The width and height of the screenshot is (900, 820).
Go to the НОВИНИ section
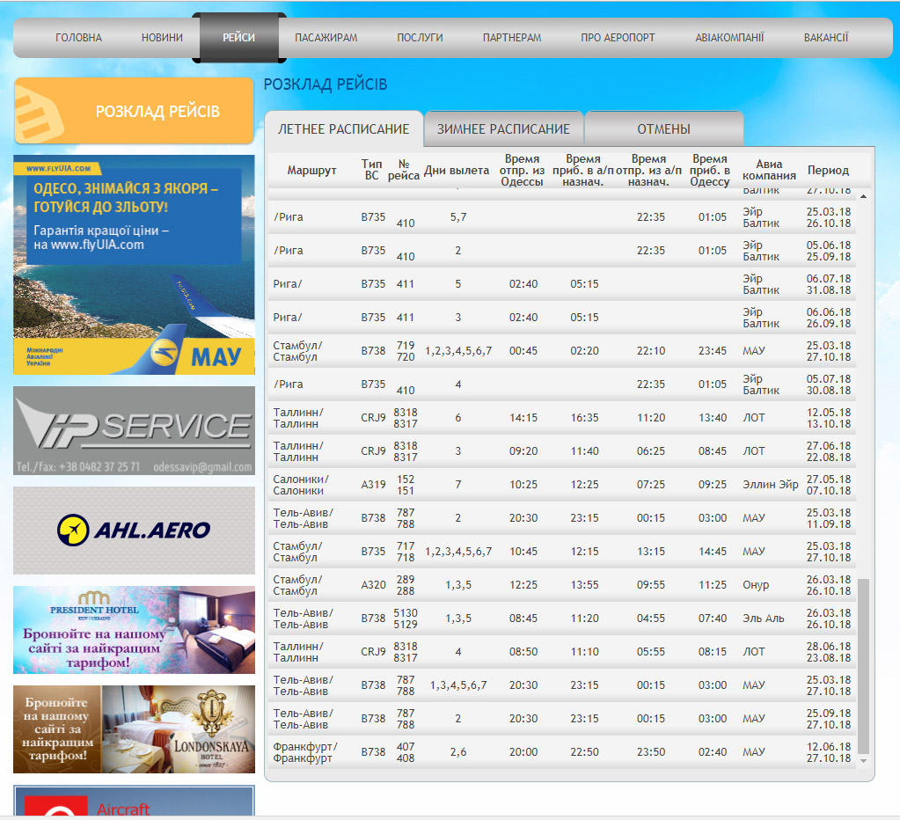pos(162,37)
